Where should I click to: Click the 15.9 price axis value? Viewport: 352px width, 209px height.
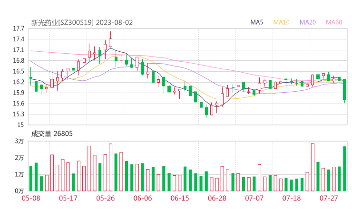tap(19, 93)
